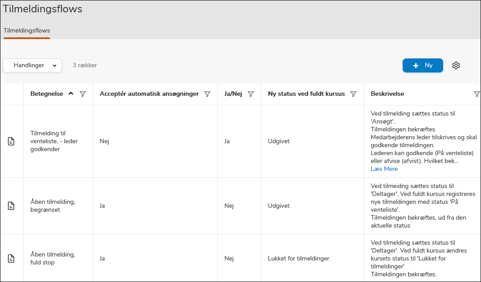The image size is (481, 282).
Task: Select the Tilmeldingsflows tab
Action: [x=27, y=31]
